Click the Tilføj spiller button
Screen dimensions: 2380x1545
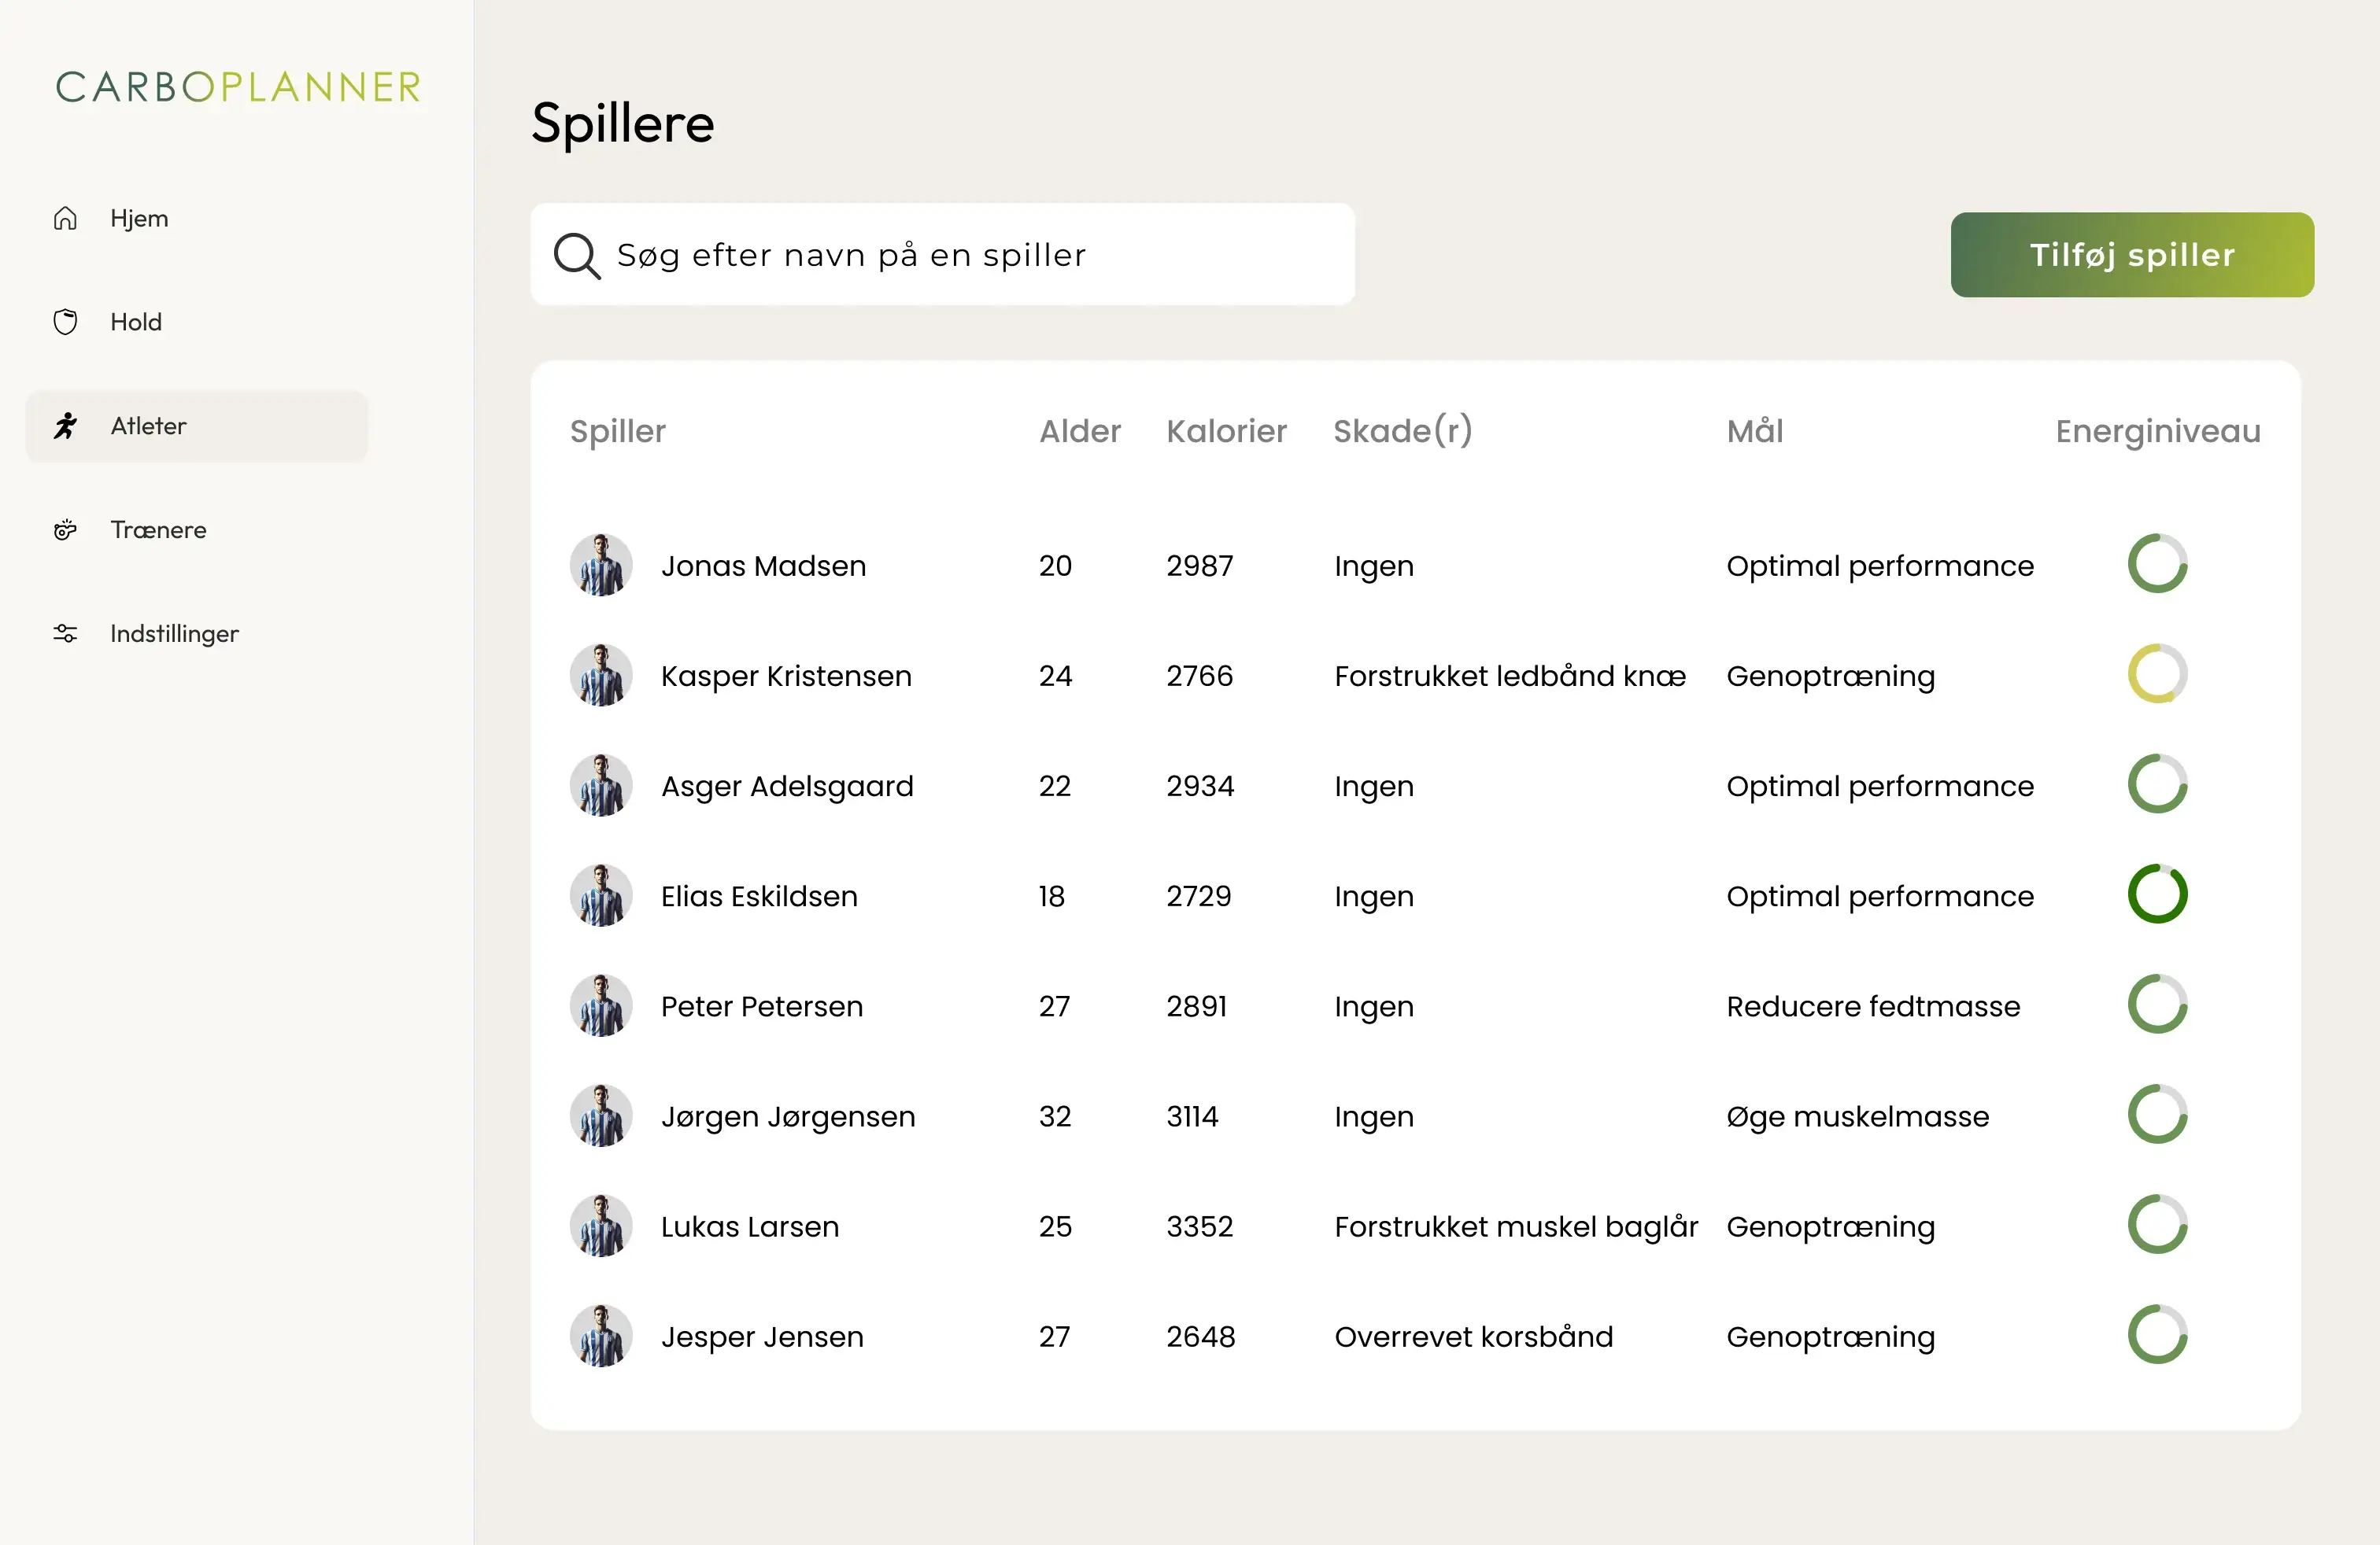[2131, 254]
